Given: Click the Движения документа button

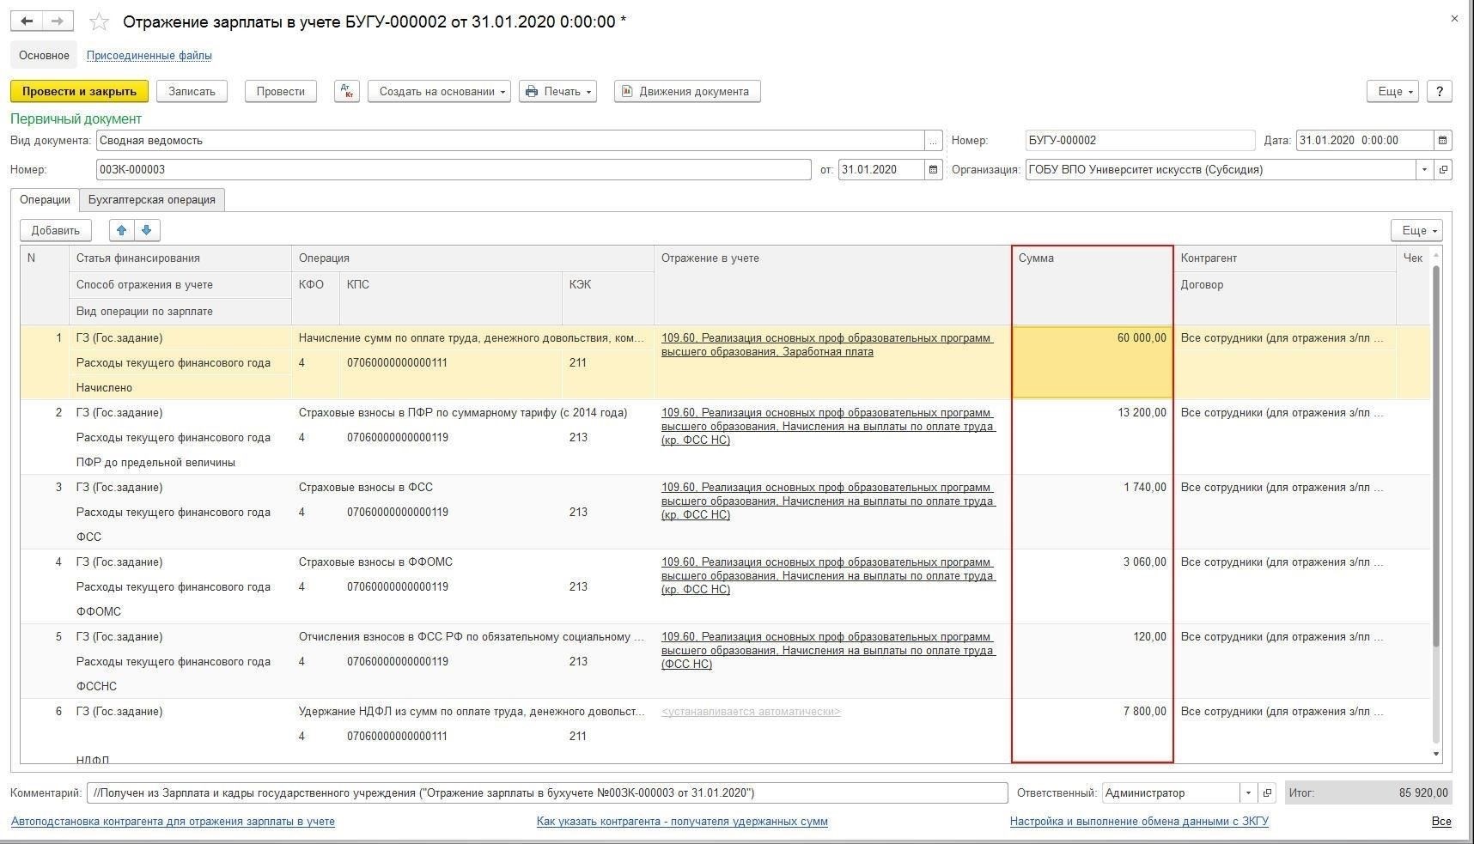Looking at the screenshot, I should 686,92.
